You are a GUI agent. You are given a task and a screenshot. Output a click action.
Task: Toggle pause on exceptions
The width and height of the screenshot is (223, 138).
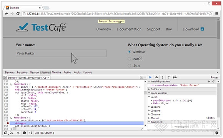pos(24,133)
